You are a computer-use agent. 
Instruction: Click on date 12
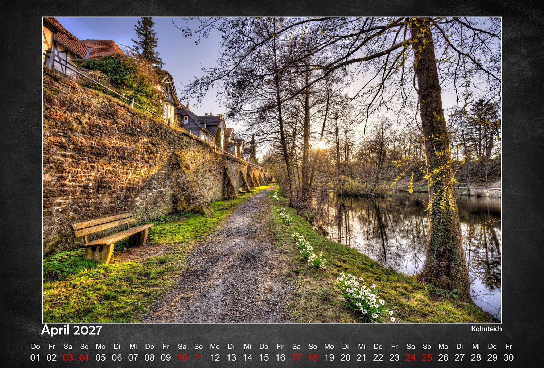215,357
